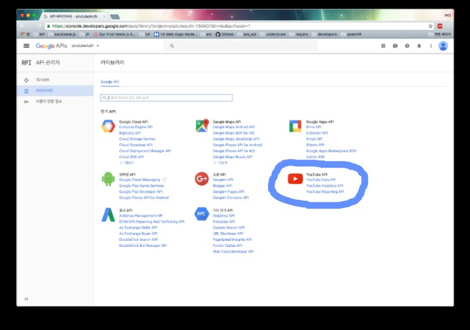Viewport: 470px width, 330px height.
Task: Open the youtubeAuth project dropdown
Action: pyautogui.click(x=85, y=46)
